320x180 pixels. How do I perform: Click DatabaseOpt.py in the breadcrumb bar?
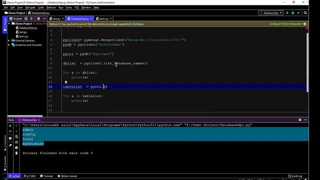pos(39,13)
